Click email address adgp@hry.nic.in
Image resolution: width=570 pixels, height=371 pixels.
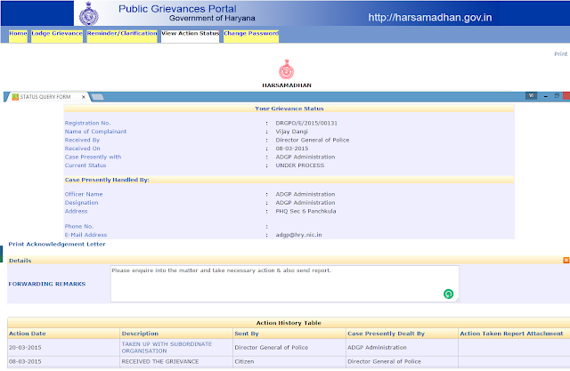[298, 235]
